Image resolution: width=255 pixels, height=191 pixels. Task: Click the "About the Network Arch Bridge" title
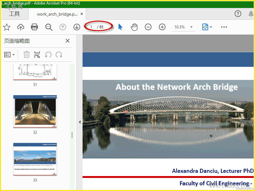(x=177, y=87)
